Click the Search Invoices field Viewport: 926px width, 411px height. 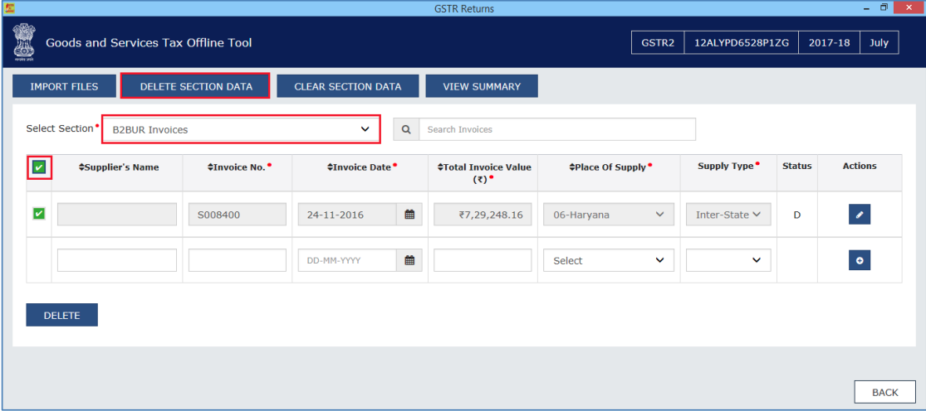tap(557, 129)
